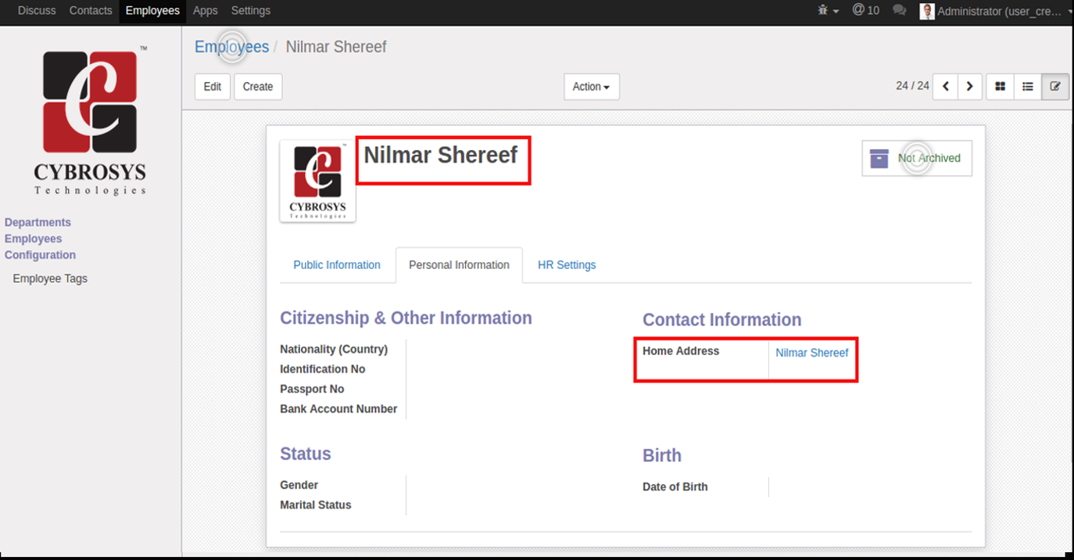Open the Employees top menu

point(152,11)
